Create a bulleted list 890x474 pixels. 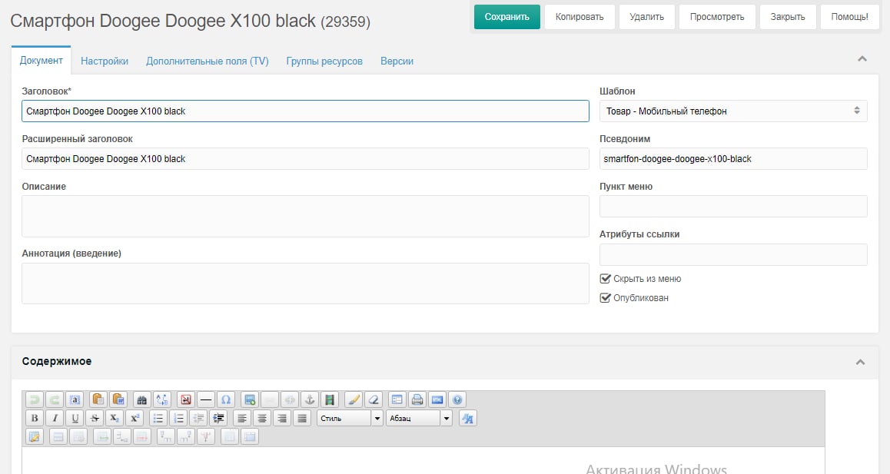click(x=158, y=419)
